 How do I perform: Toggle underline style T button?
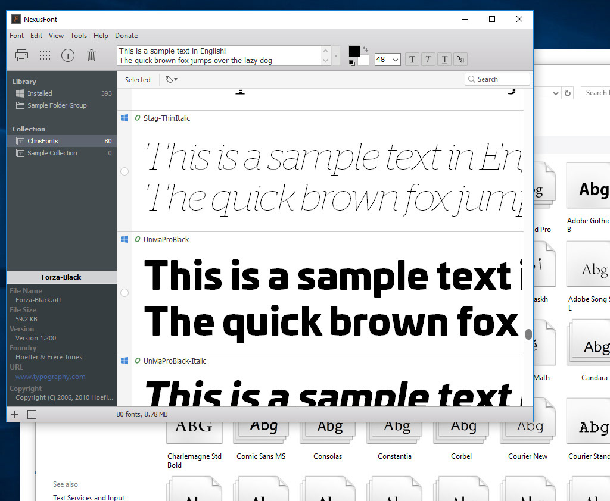444,60
